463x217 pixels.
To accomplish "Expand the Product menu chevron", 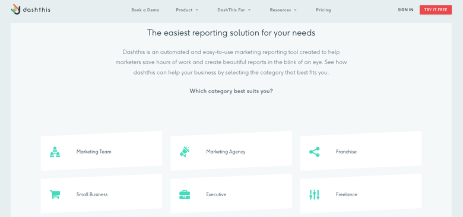I will [x=197, y=10].
